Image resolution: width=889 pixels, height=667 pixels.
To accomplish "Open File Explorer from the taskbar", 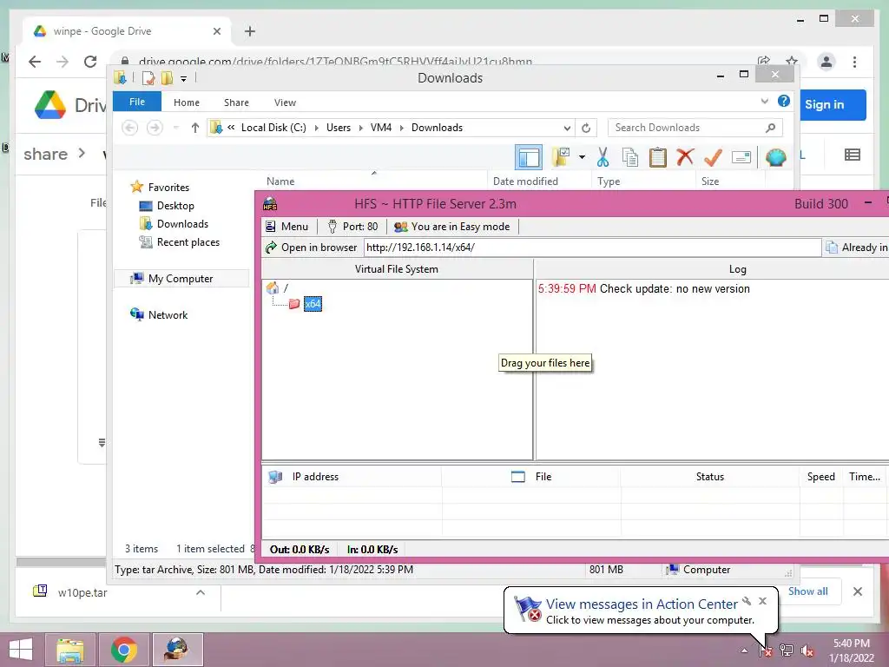I will (69, 650).
